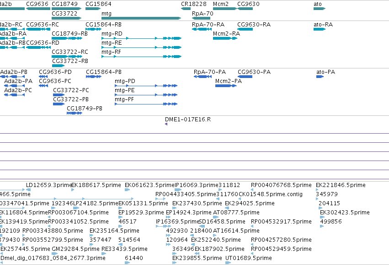Select the LD12659.3prime EST feature

tap(28, 190)
